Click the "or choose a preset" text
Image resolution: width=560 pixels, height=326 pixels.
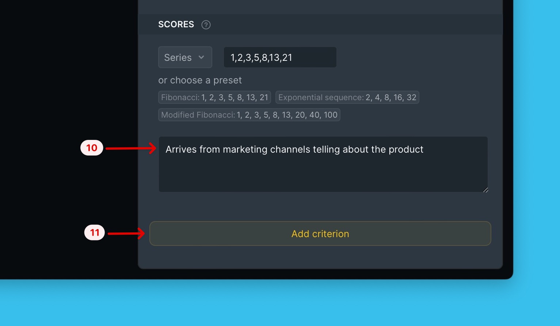click(200, 80)
